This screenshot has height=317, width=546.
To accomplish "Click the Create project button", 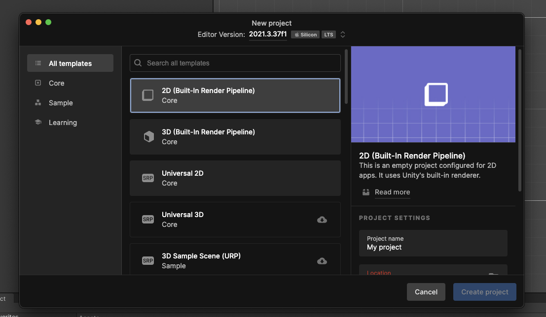I will (485, 292).
